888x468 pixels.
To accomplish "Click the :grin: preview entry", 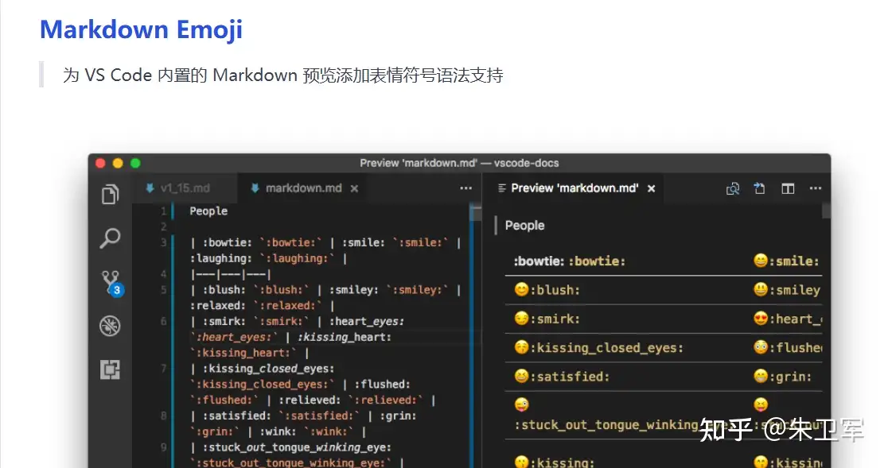I will pyautogui.click(x=783, y=377).
